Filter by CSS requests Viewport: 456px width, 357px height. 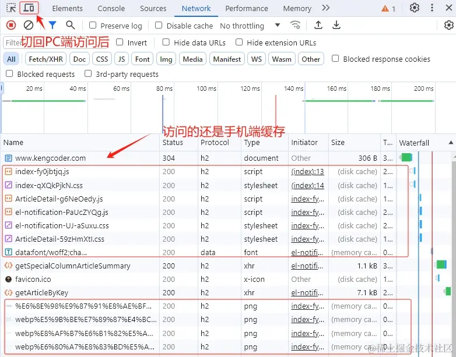coord(102,59)
